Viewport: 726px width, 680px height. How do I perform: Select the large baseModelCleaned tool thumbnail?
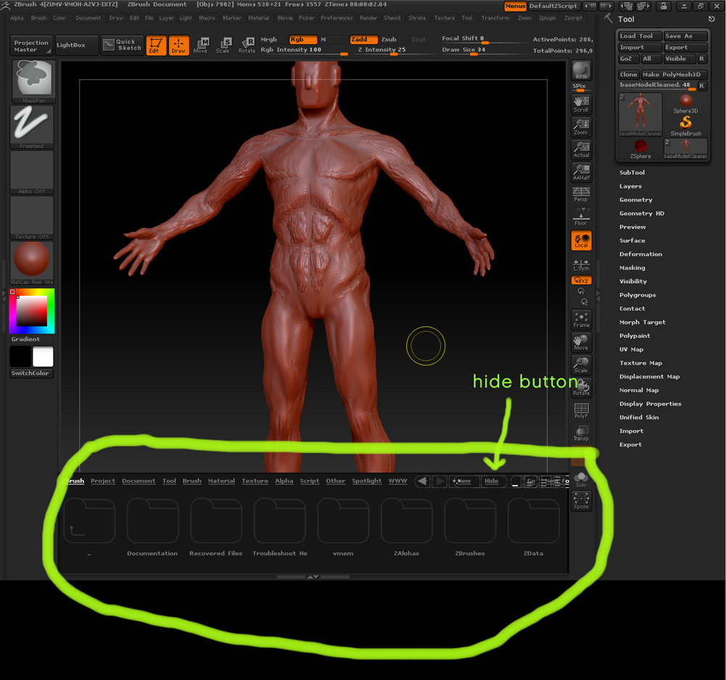[640, 115]
